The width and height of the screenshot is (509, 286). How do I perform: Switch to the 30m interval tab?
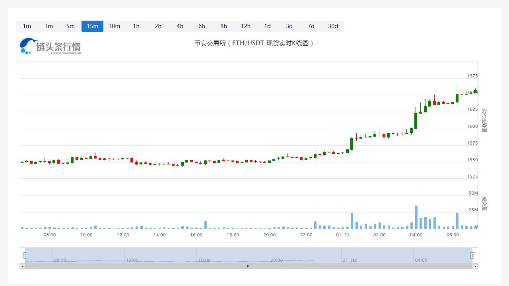click(x=114, y=26)
